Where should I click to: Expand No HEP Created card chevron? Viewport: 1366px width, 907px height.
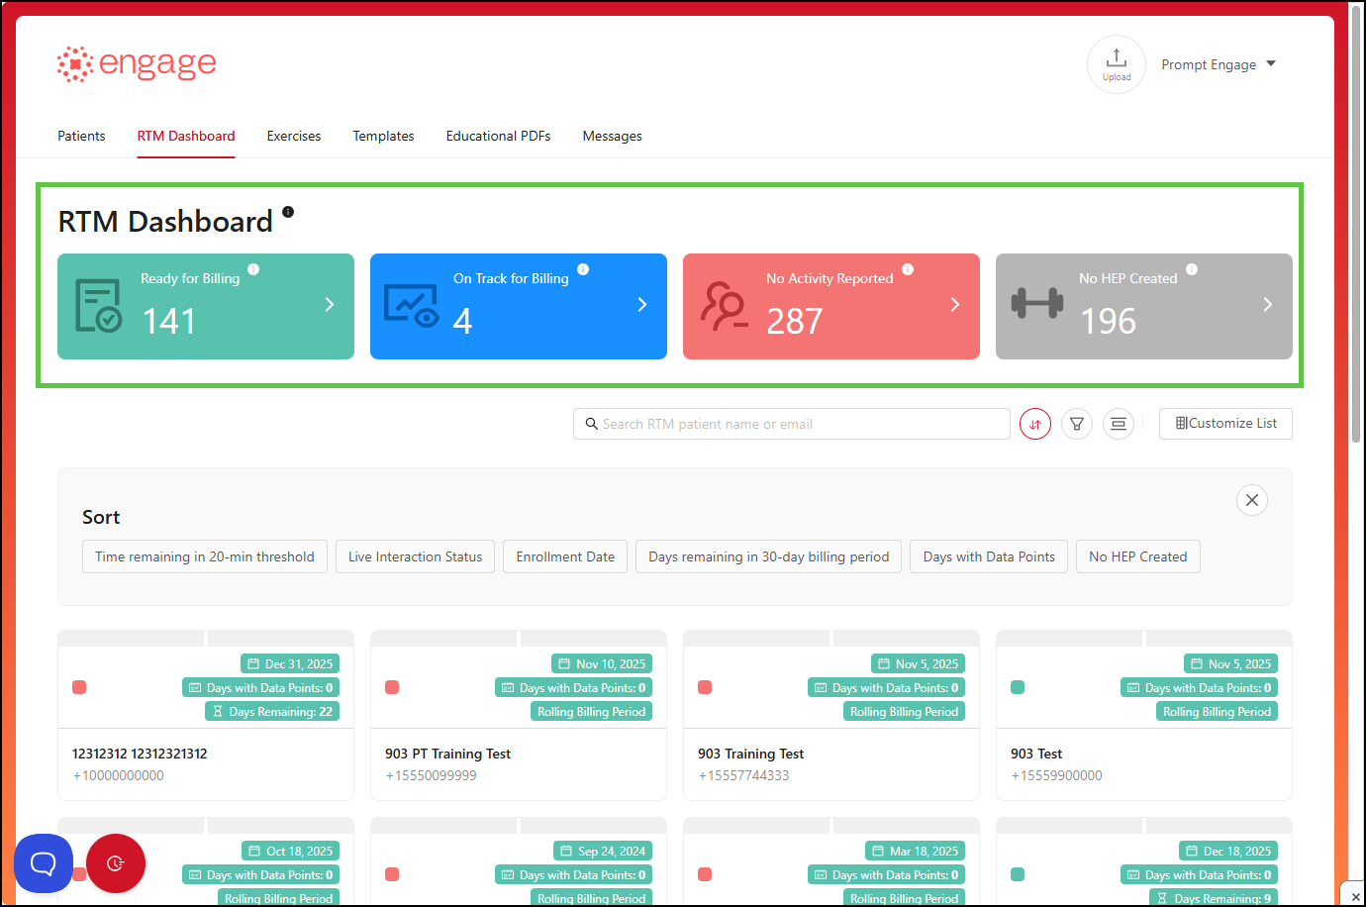coord(1268,304)
